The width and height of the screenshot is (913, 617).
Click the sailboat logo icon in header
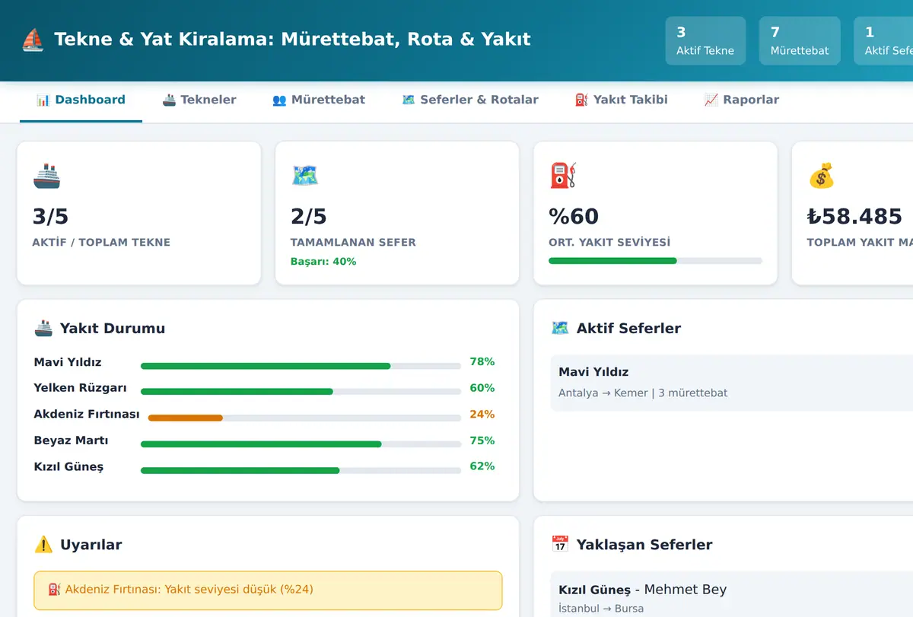pos(33,40)
